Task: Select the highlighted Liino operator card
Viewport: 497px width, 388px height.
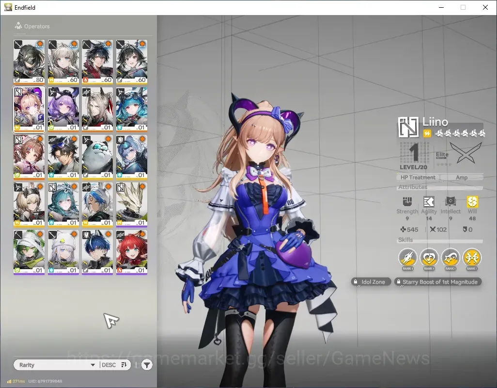Action: [29, 109]
